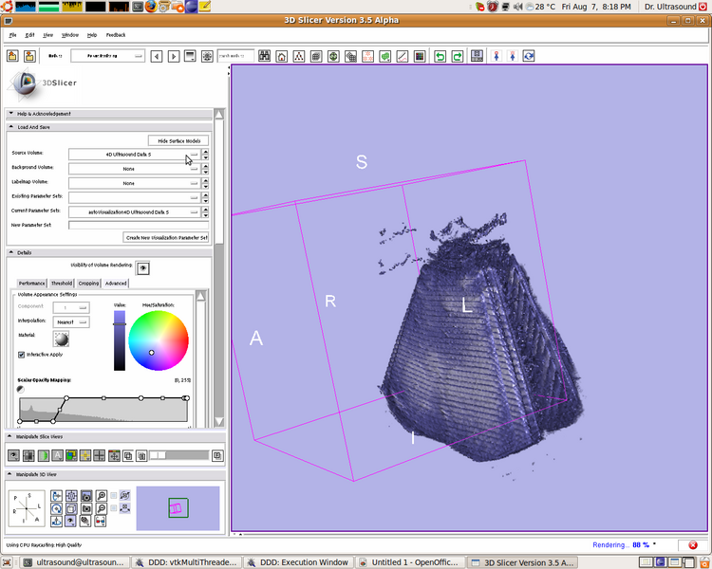Uncheck the Interactive Apply checkbox
The image size is (712, 569).
pyautogui.click(x=22, y=355)
